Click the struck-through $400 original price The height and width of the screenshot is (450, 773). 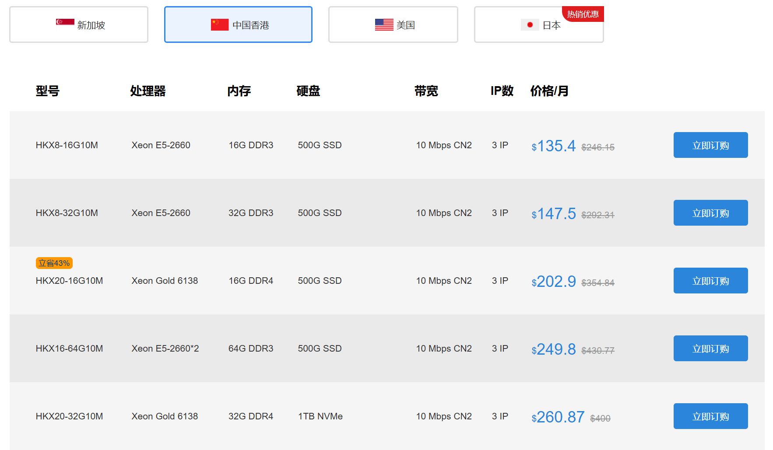(600, 419)
